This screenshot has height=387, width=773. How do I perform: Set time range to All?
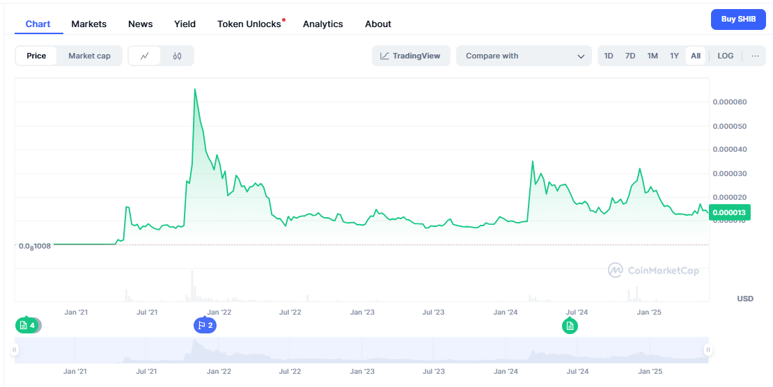click(x=696, y=56)
